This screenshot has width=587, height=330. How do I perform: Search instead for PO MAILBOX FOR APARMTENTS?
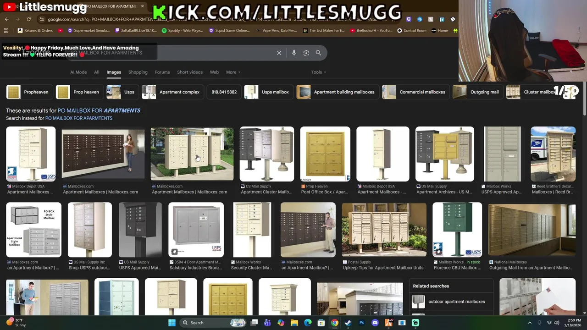coord(79,118)
